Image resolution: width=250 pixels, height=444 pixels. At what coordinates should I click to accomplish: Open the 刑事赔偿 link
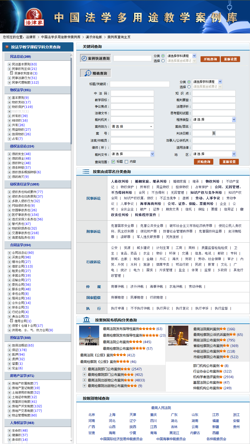[x=117, y=297]
